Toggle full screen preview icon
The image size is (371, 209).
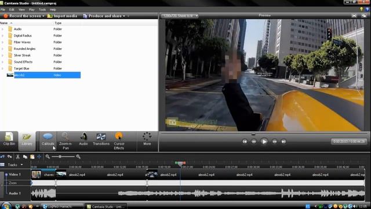click(x=354, y=16)
